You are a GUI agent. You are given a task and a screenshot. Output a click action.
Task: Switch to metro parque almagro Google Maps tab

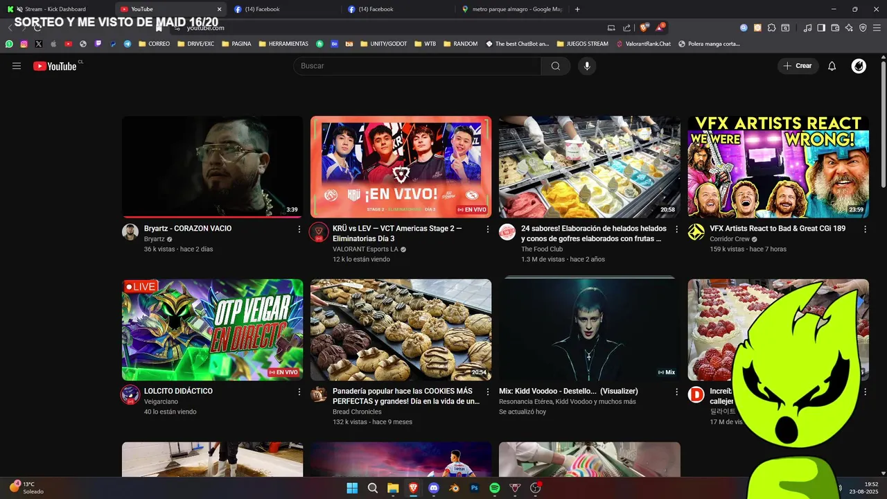point(513,9)
